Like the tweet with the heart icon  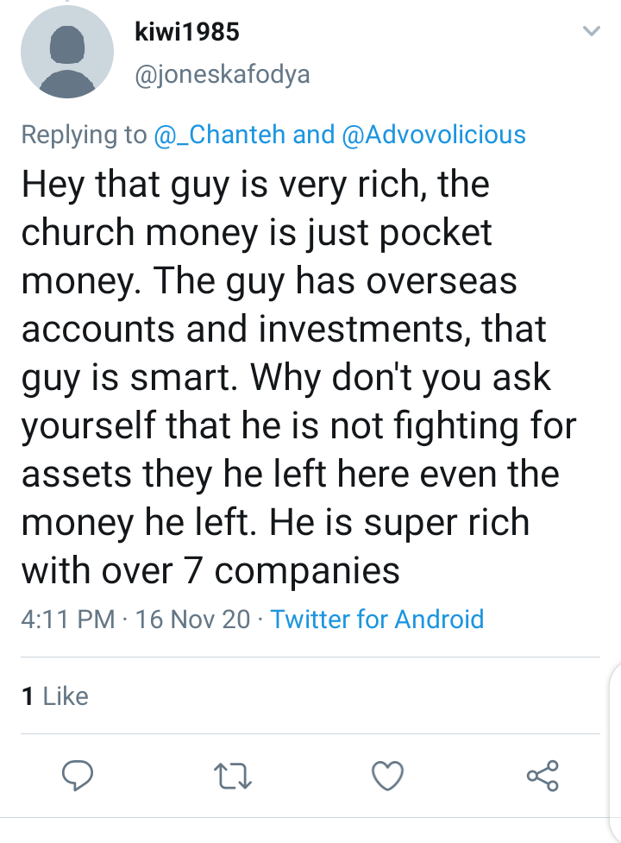coord(388,777)
